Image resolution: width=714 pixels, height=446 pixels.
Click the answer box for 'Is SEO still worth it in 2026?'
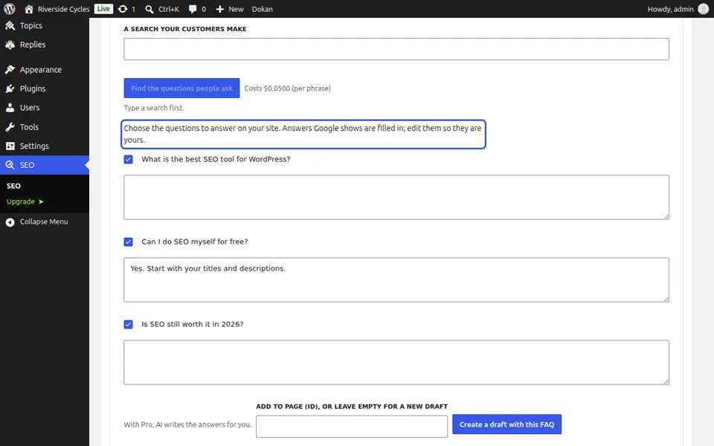[x=396, y=362]
